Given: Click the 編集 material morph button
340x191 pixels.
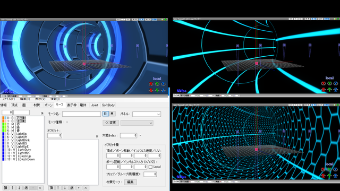Looking at the screenshot, I should point(130,182).
